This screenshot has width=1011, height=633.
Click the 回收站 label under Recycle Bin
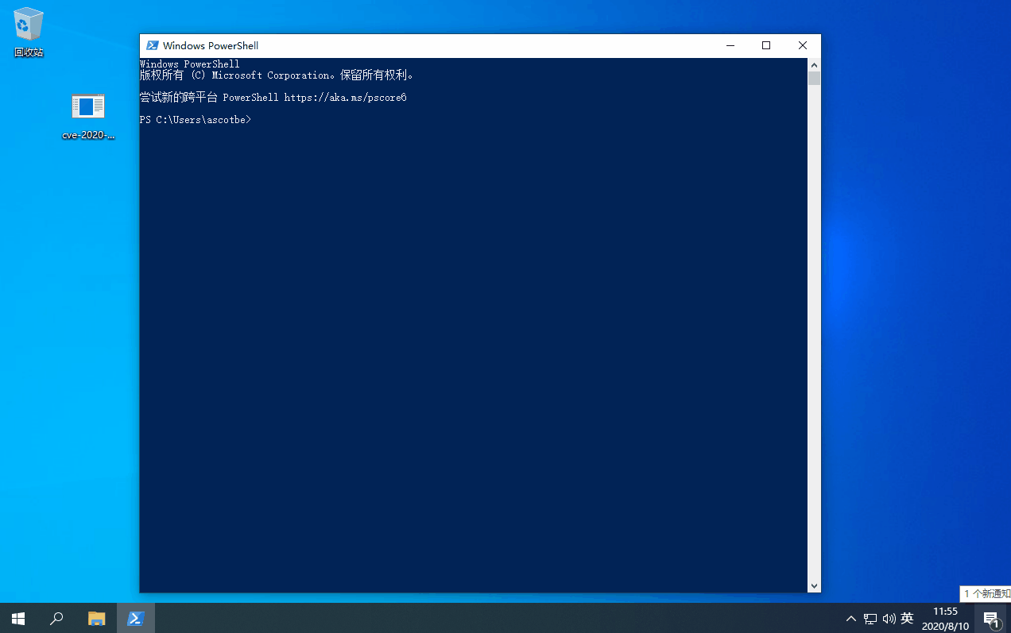29,52
